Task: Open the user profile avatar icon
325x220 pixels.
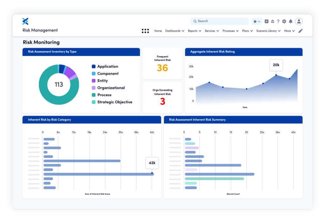Action: tap(299, 21)
